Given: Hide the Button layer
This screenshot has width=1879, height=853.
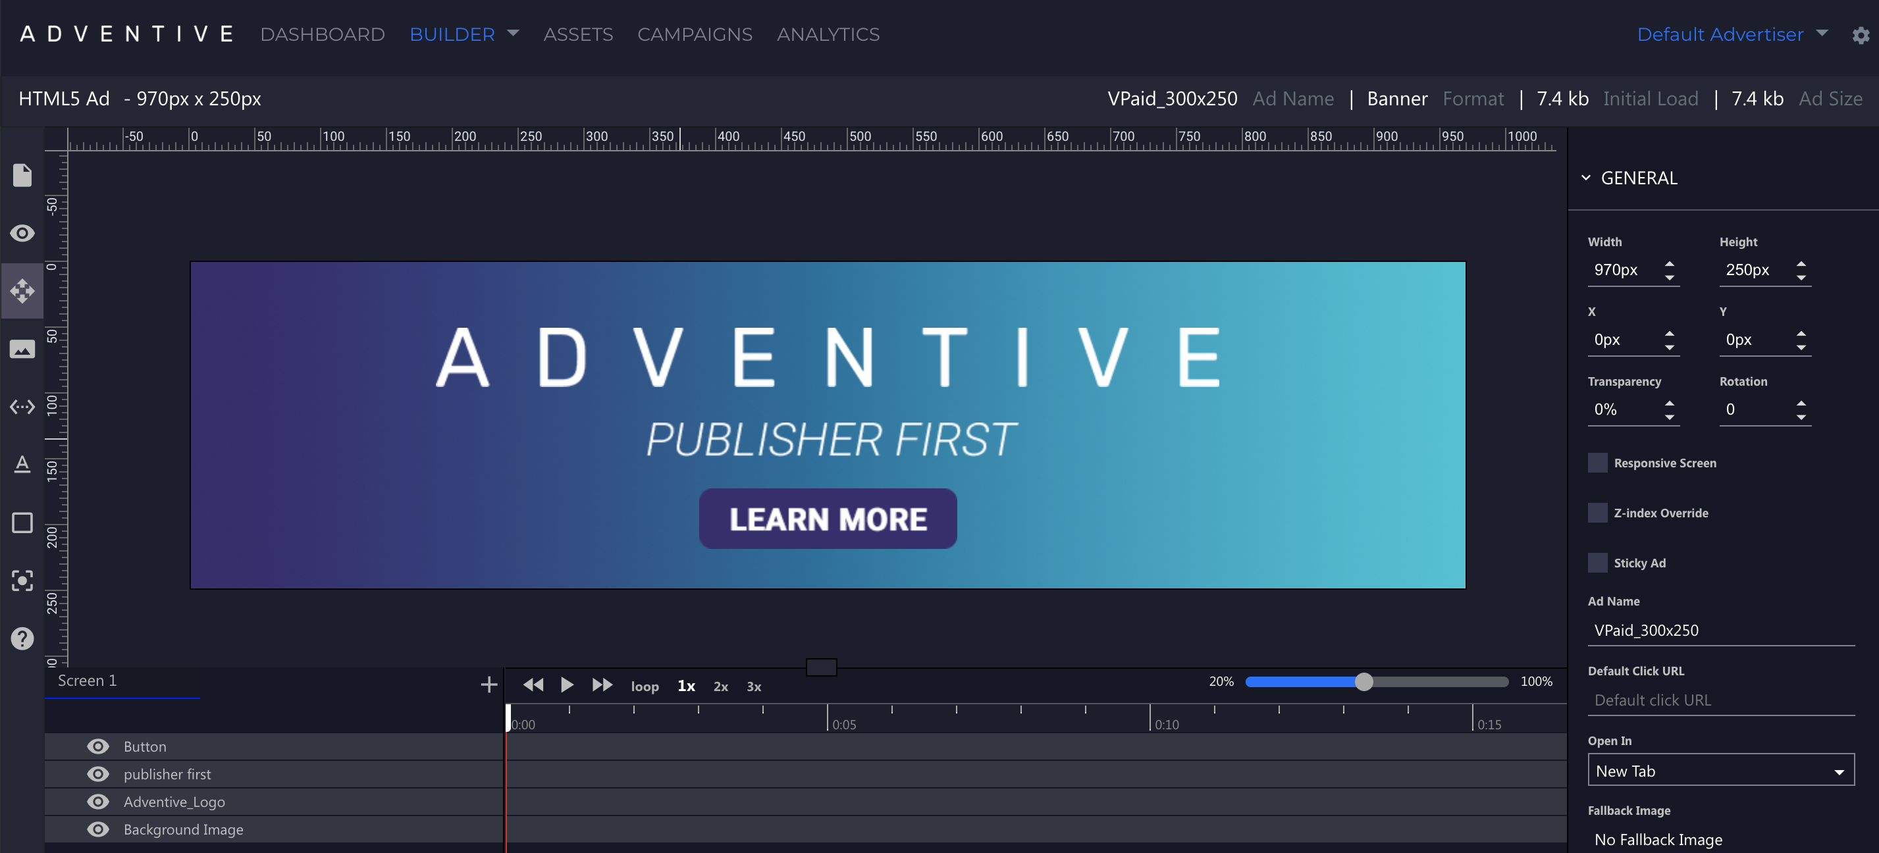Looking at the screenshot, I should [97, 746].
